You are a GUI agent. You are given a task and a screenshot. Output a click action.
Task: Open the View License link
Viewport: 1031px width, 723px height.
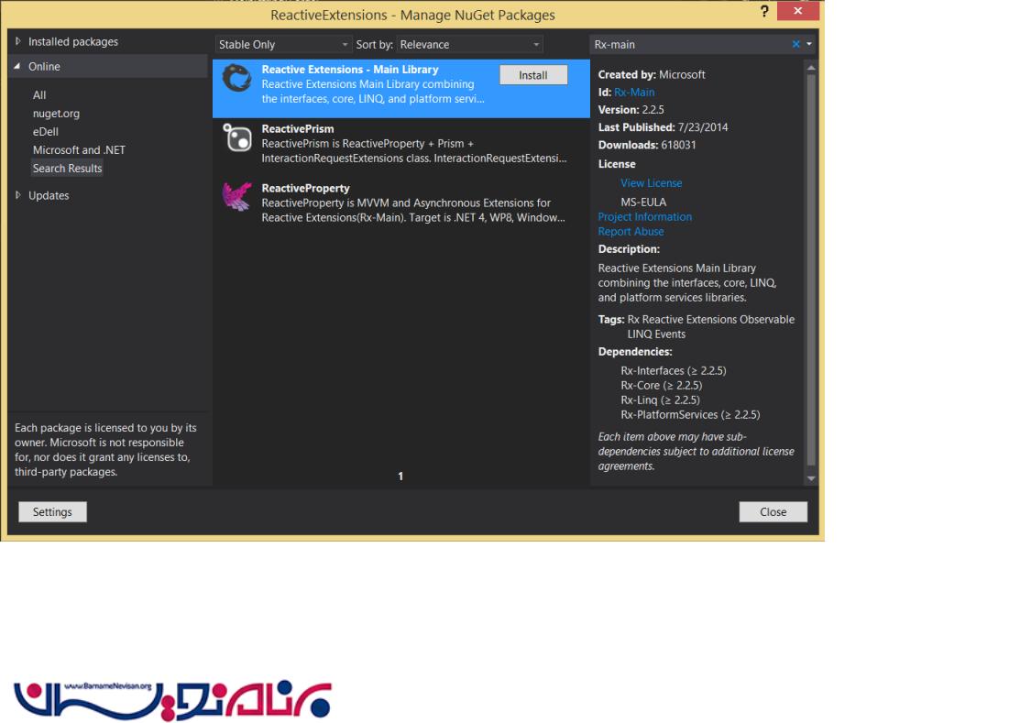[x=651, y=182]
